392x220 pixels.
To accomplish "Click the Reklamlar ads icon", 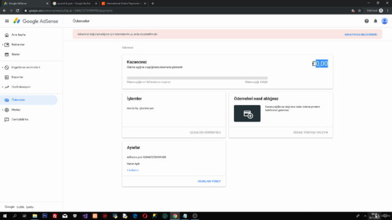I will coord(7,45).
